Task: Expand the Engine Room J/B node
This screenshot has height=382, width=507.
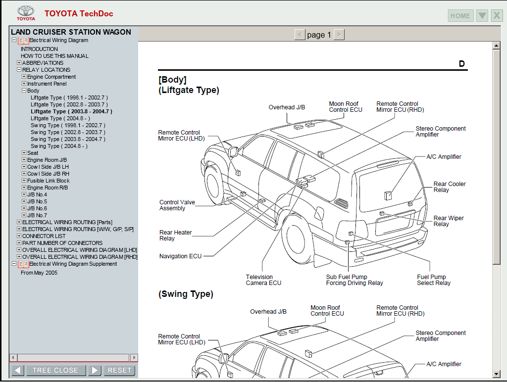Action: [24, 160]
